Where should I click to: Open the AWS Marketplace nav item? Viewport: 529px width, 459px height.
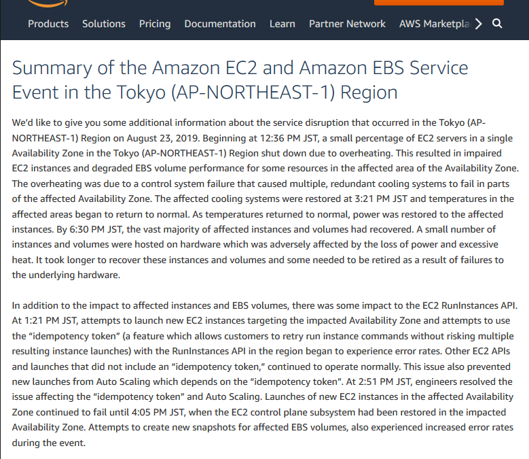(x=435, y=24)
